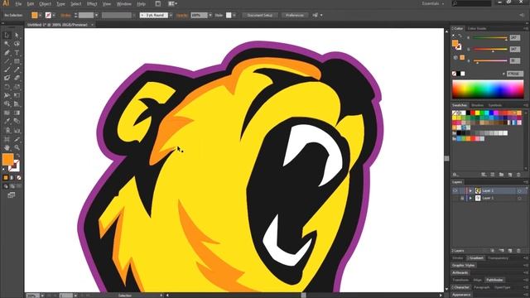Click the vertical canvas scrollbar handle

(446, 158)
